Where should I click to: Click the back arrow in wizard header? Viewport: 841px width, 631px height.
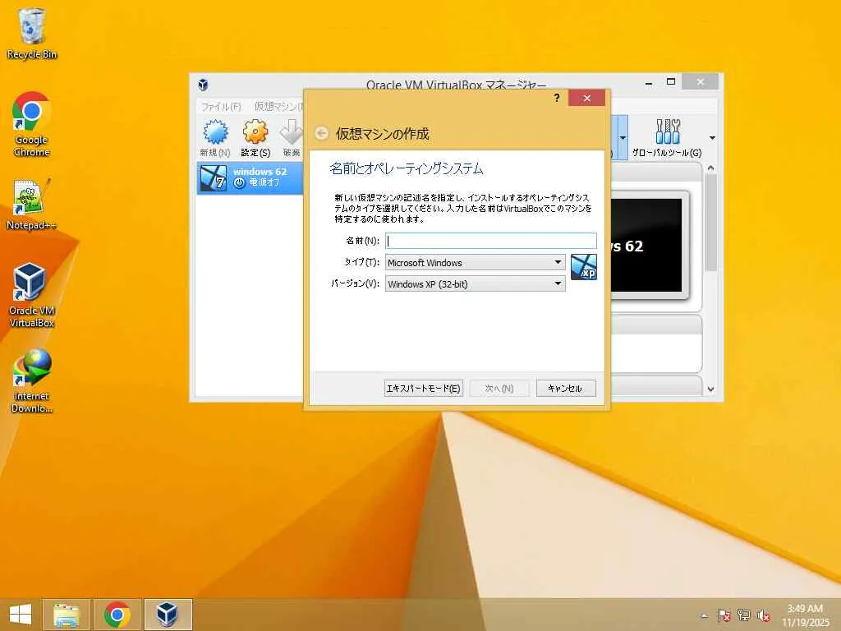click(x=321, y=133)
